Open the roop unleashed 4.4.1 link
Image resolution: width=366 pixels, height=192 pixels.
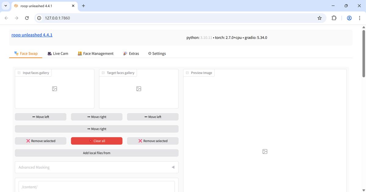pyautogui.click(x=32, y=35)
